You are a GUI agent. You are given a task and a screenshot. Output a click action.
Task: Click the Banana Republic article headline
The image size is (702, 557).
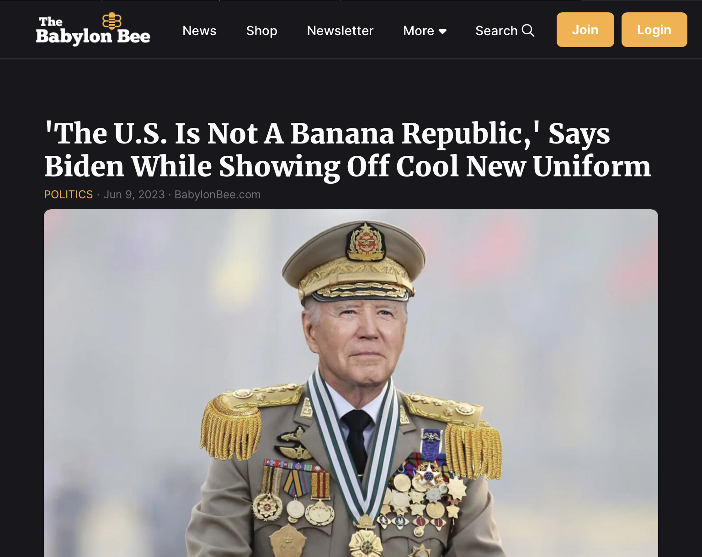pyautogui.click(x=347, y=150)
